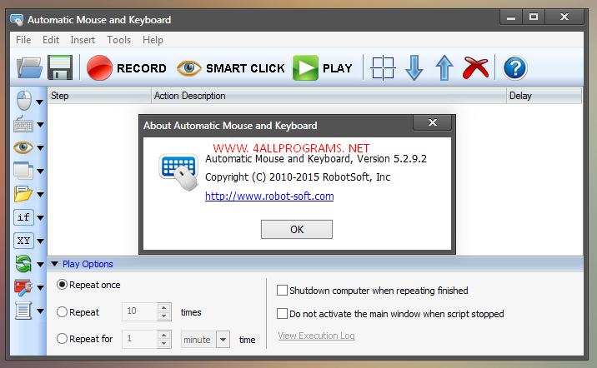This screenshot has height=368, width=597.
Task: Expand the script list dropdown arrow
Action: [40, 311]
